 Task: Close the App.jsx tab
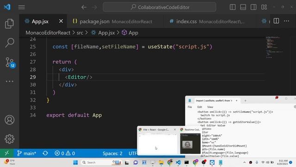(61, 21)
